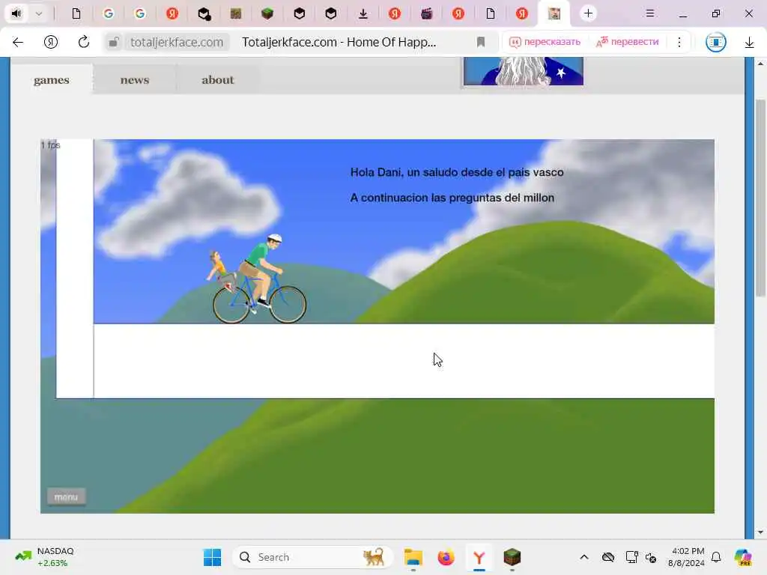
Task: Open the about site tab
Action: click(218, 79)
